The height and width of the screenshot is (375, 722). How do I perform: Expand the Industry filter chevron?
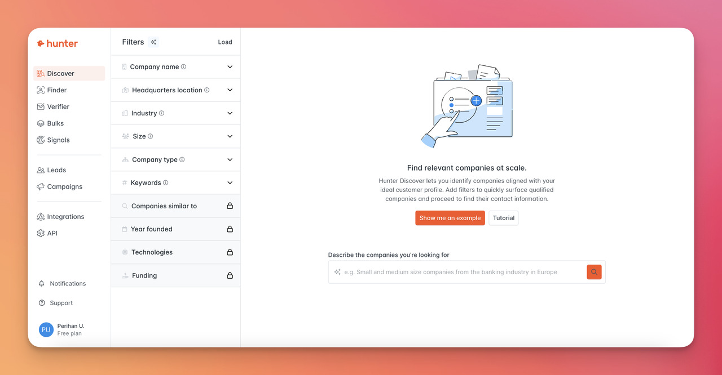coord(230,113)
